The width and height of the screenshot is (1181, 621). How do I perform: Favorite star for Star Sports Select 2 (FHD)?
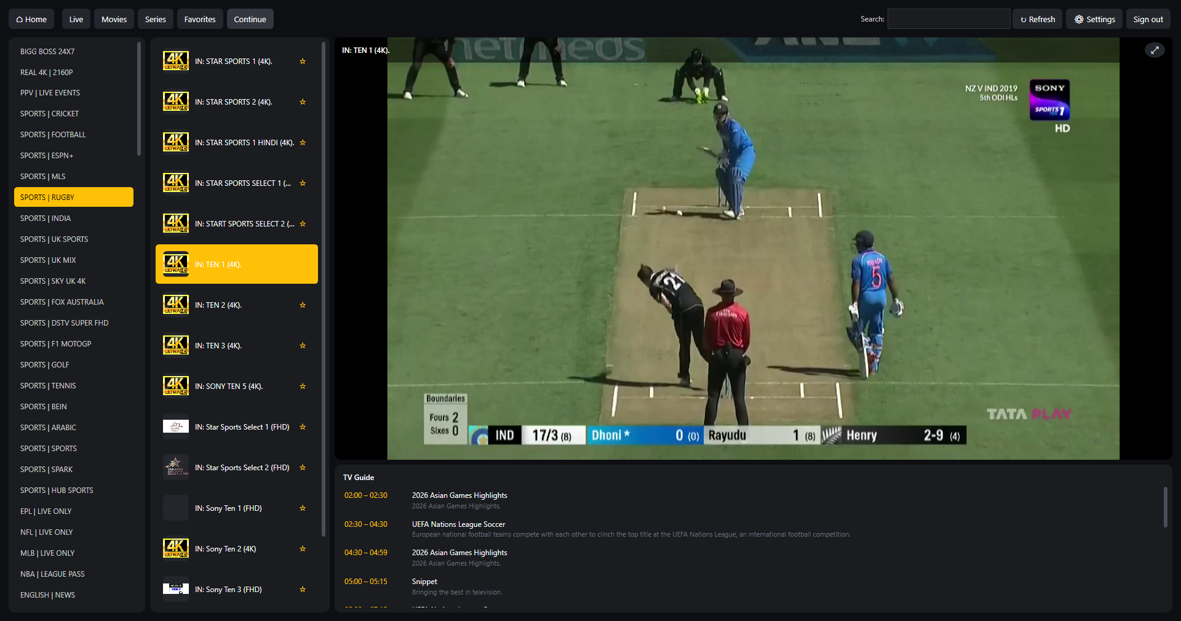click(303, 468)
